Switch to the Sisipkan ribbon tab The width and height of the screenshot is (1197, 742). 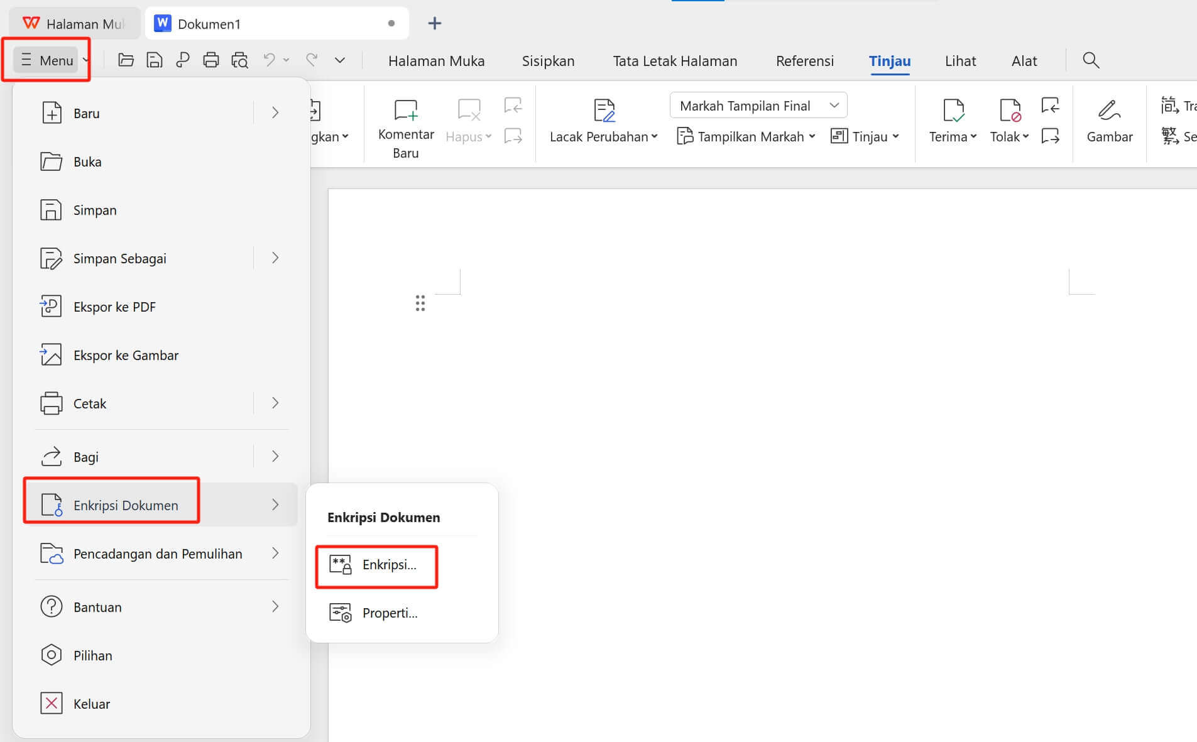click(x=548, y=60)
